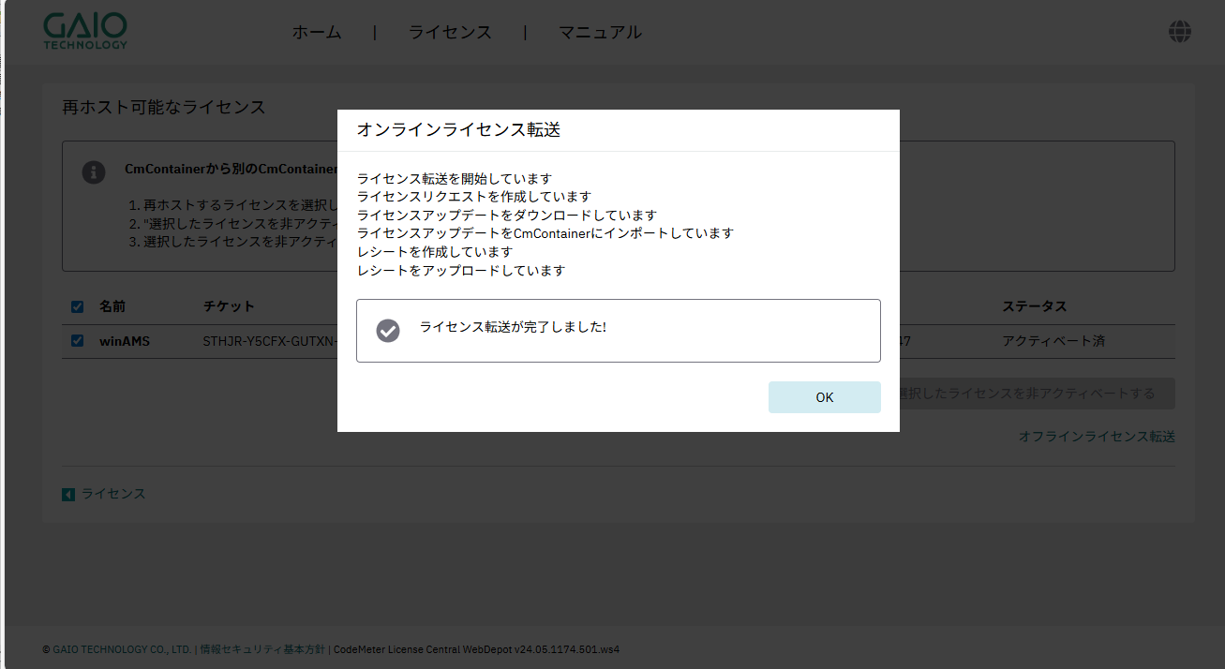
Task: Go to the マニュアル menu item
Action: pos(600,32)
